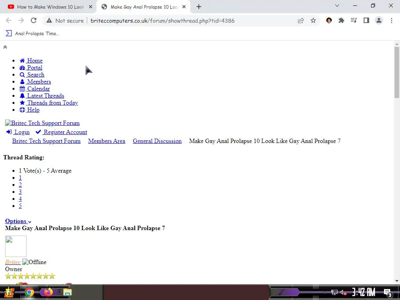The image size is (400, 300).
Task: Open File Explorer from the taskbar
Action: click(x=67, y=292)
